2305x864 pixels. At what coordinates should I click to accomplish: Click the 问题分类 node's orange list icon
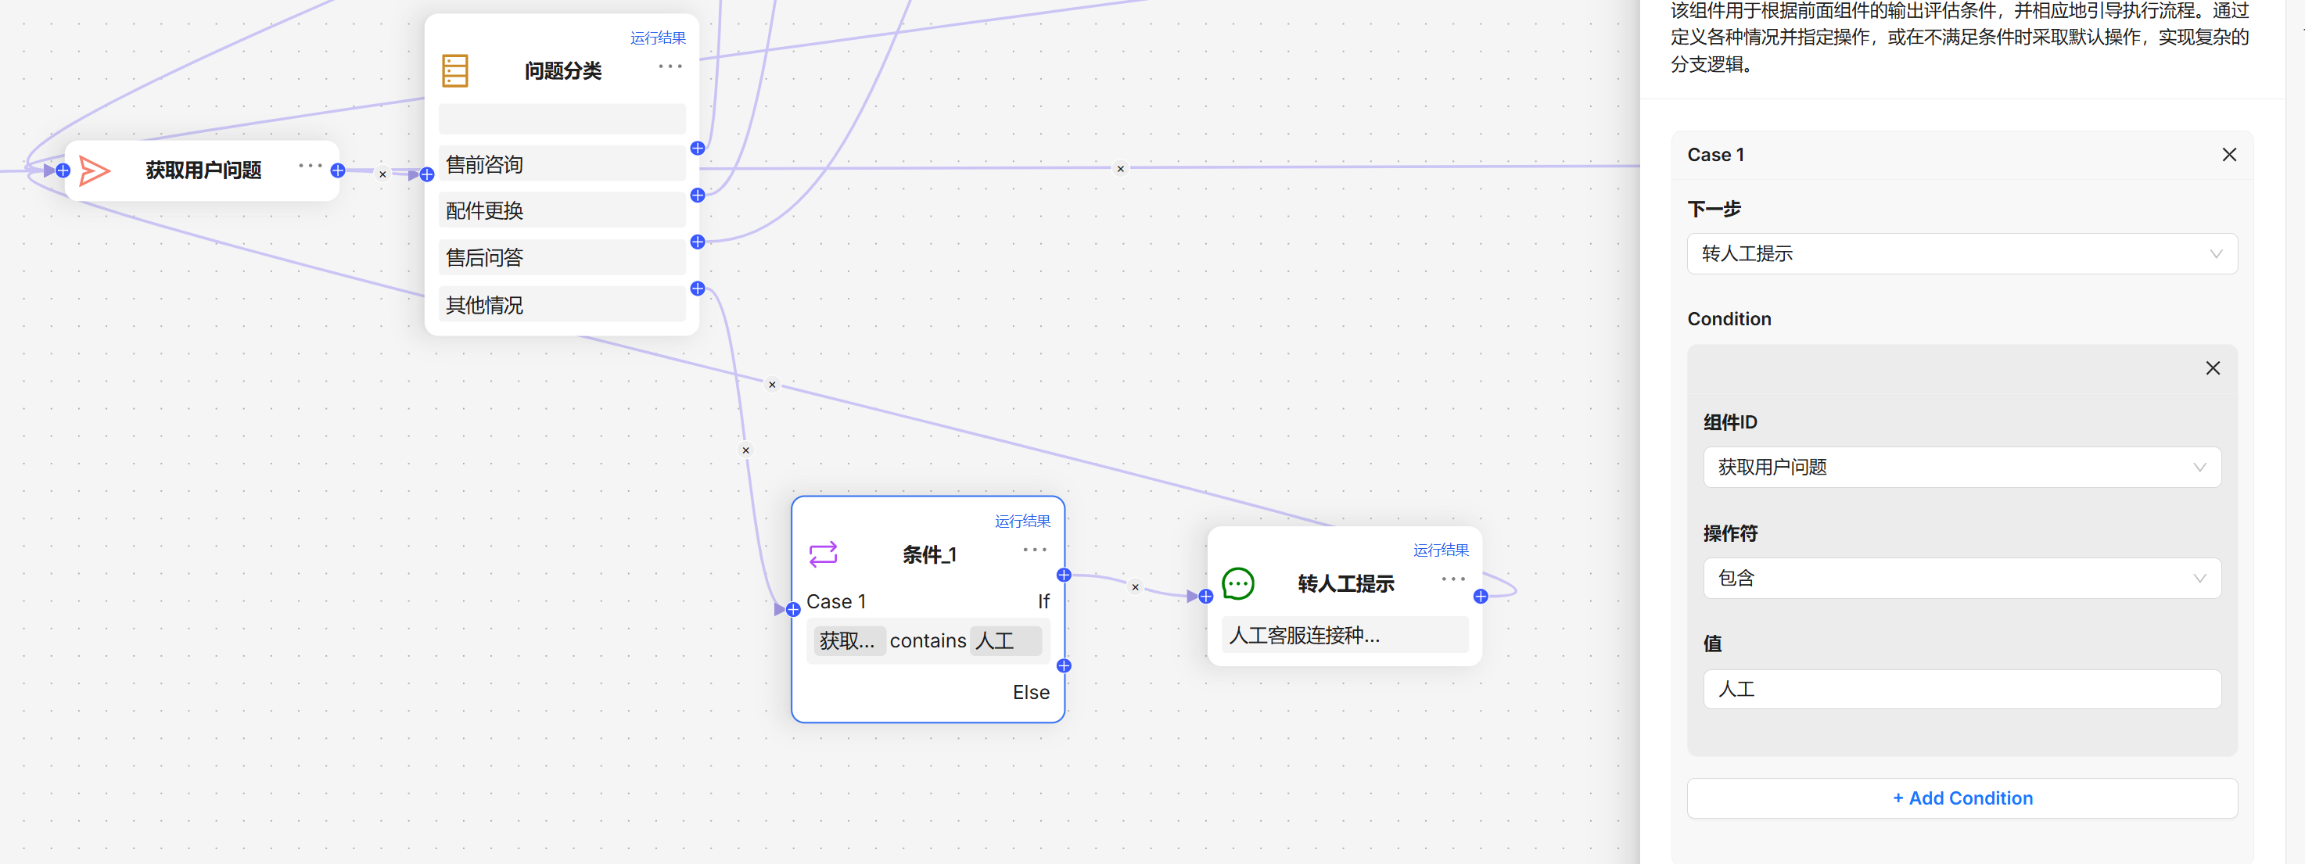point(454,70)
